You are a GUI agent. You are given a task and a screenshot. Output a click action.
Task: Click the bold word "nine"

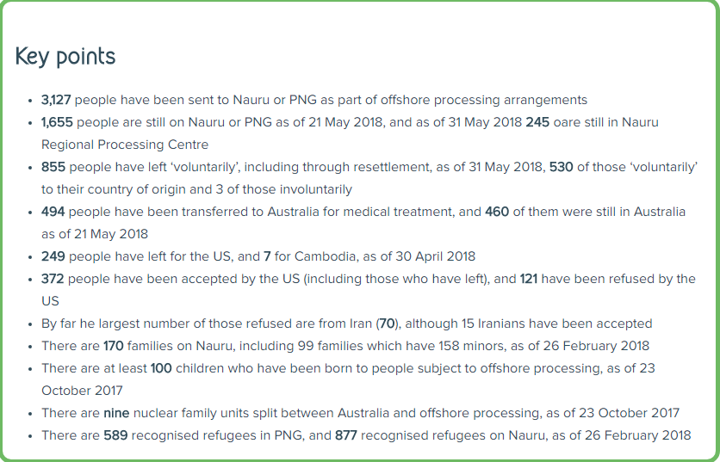[x=116, y=413]
